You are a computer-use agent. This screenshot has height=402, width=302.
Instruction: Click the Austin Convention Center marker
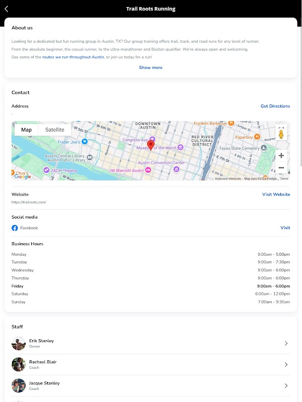click(176, 169)
